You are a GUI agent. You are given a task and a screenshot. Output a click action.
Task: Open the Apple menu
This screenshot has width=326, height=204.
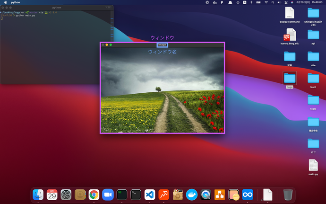6,2
